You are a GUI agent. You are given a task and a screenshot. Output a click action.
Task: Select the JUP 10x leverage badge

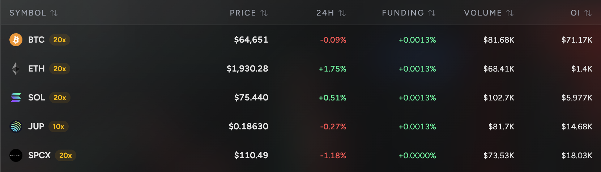click(59, 126)
